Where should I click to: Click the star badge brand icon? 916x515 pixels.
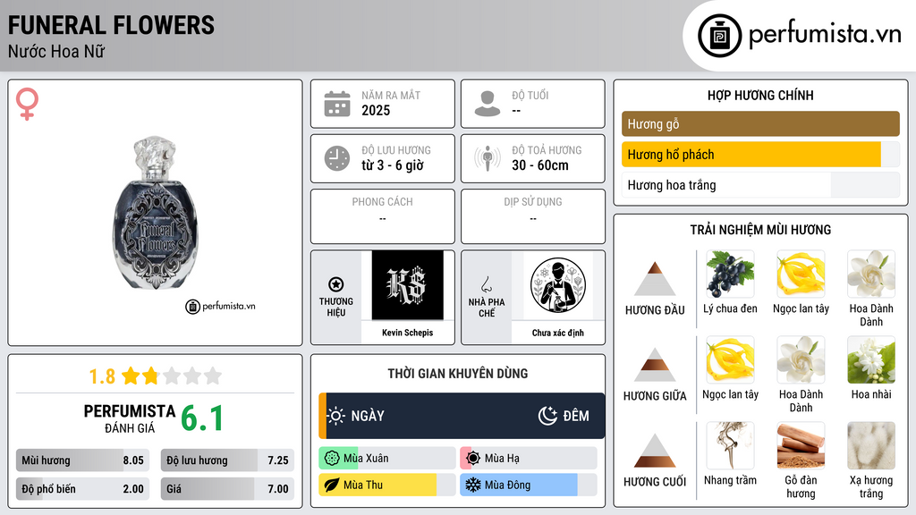click(336, 284)
